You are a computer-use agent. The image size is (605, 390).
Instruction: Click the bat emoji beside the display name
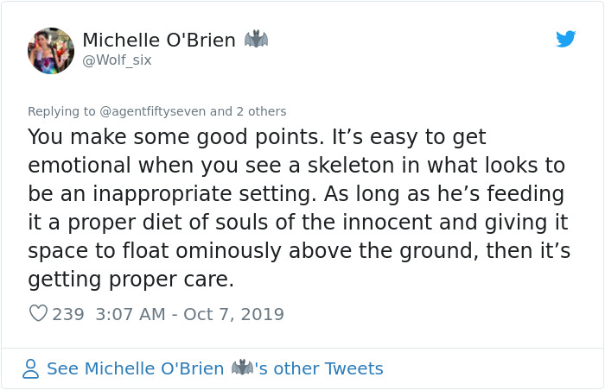(257, 40)
